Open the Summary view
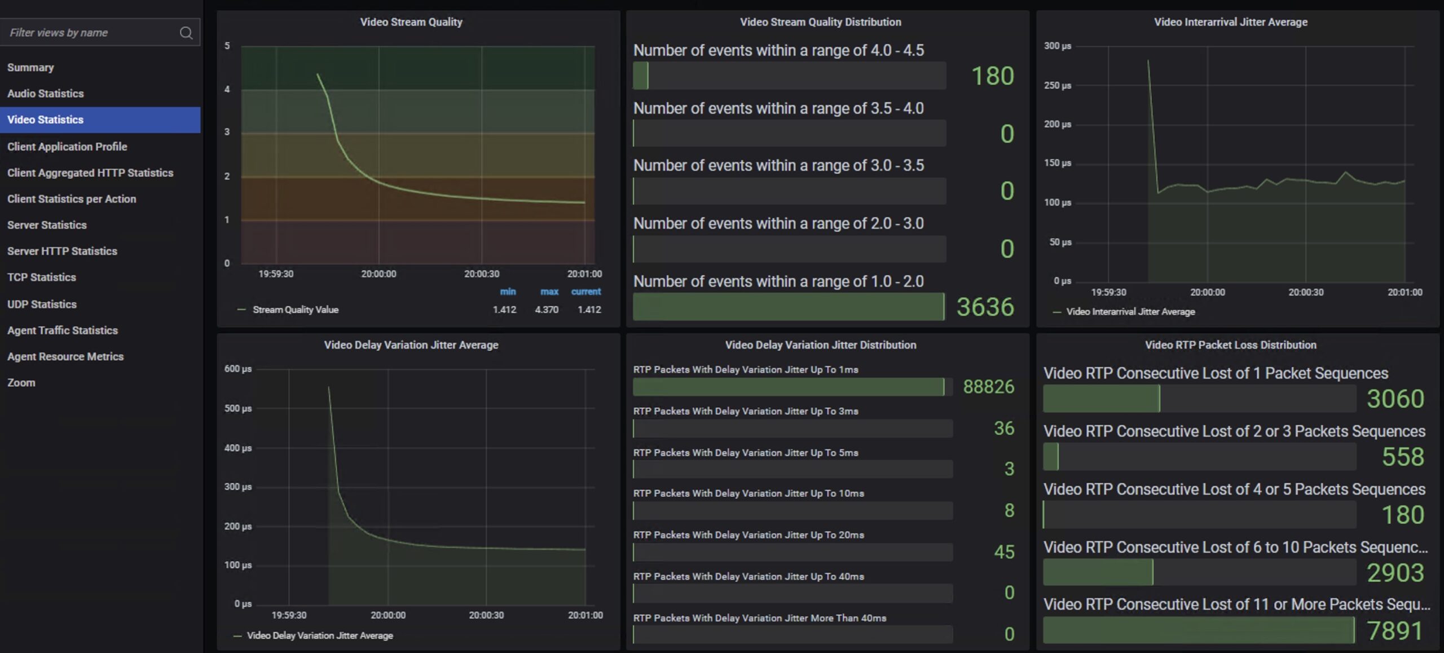Viewport: 1444px width, 653px height. 30,68
